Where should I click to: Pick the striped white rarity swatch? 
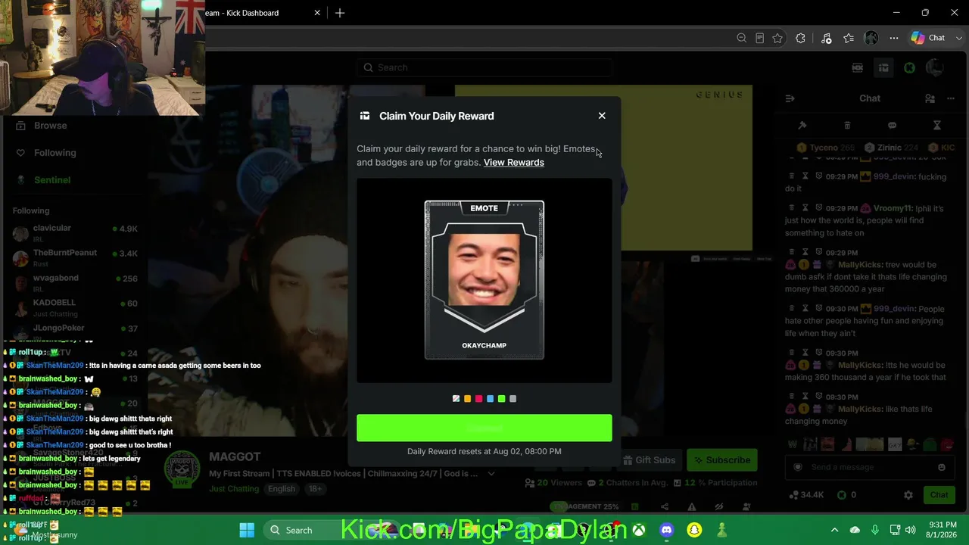tap(456, 399)
